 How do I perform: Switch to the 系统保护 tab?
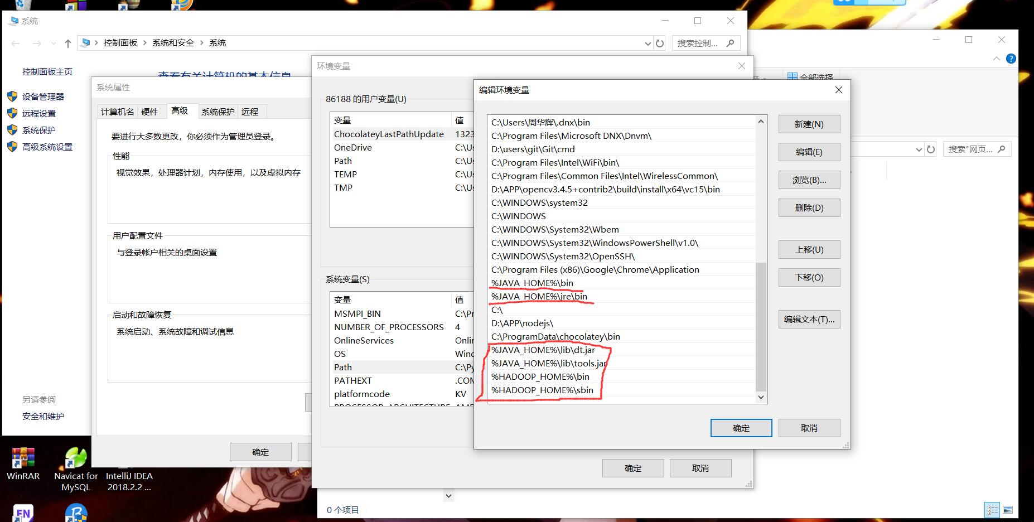(218, 112)
